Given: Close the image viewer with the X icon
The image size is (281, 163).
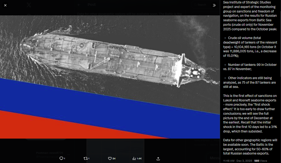Looking at the screenshot, I should tap(5, 5).
